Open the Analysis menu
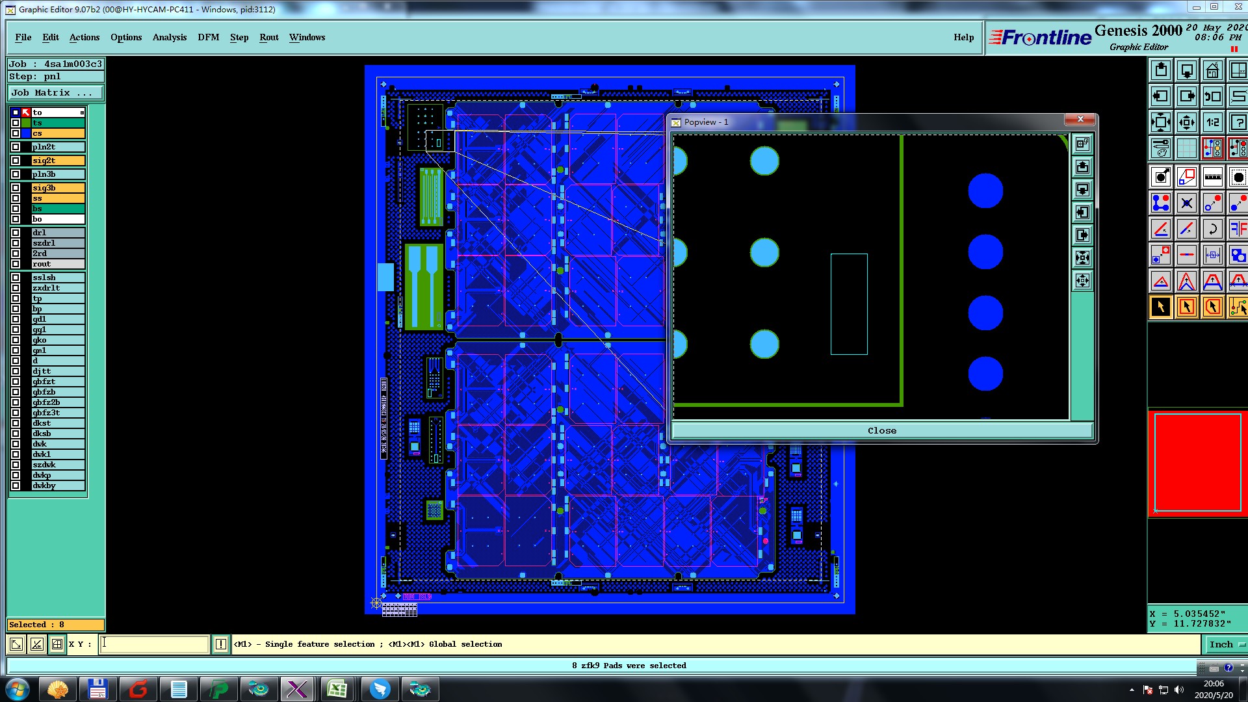The height and width of the screenshot is (702, 1248). coord(169,37)
